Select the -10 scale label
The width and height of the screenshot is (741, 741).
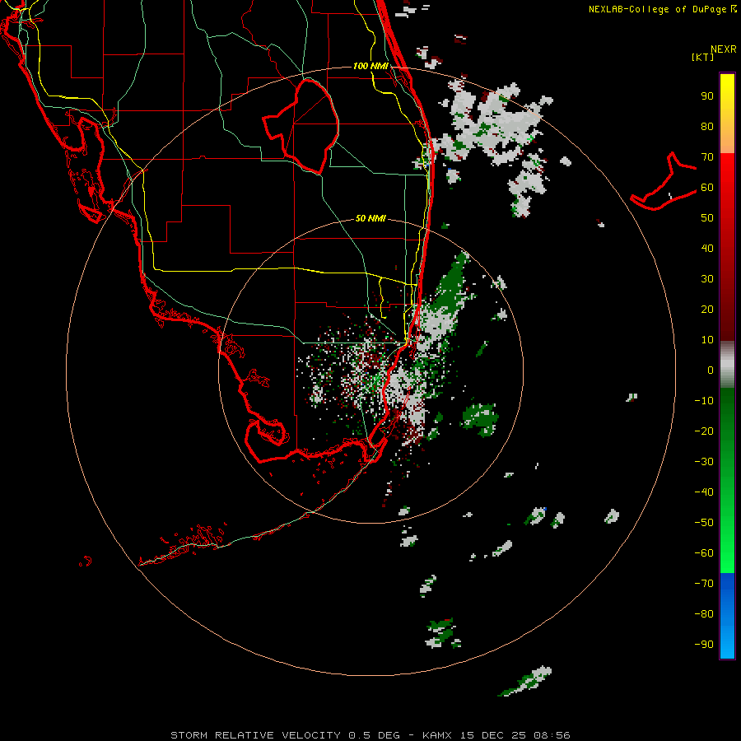point(704,401)
